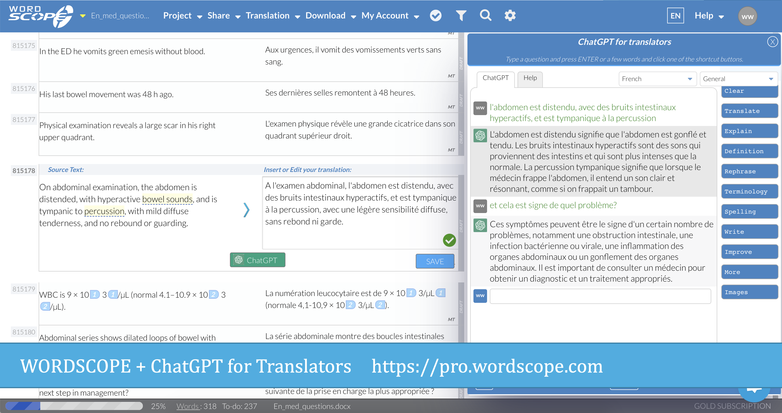Click the MT label on segment 815176

pos(451,107)
